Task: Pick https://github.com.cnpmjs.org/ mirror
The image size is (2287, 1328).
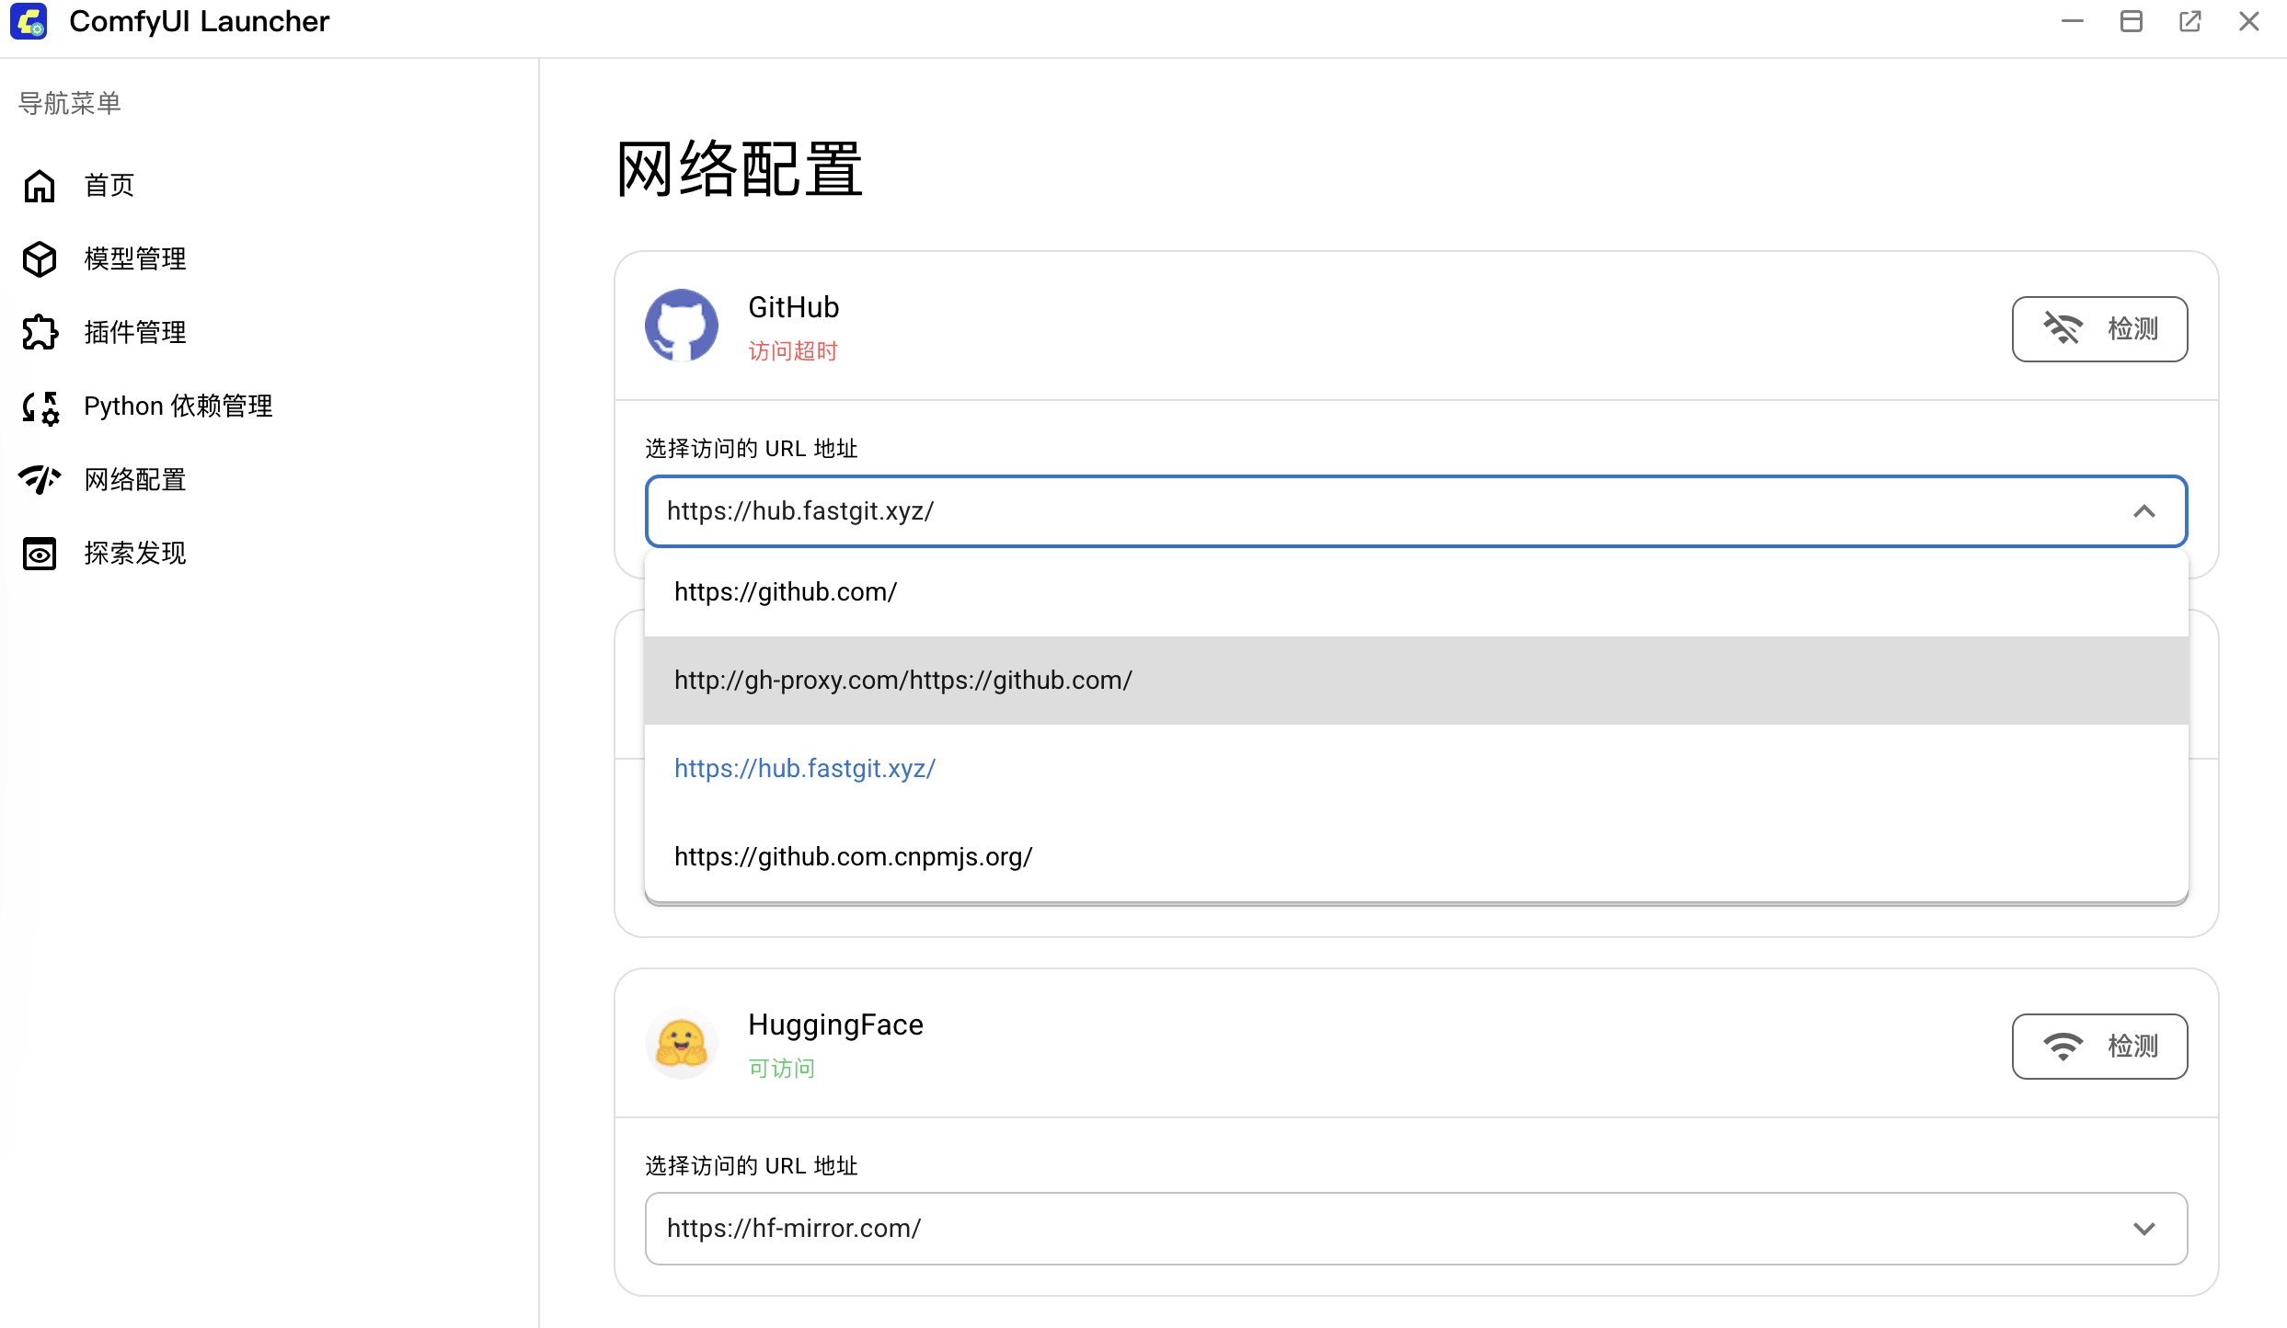Action: [853, 856]
